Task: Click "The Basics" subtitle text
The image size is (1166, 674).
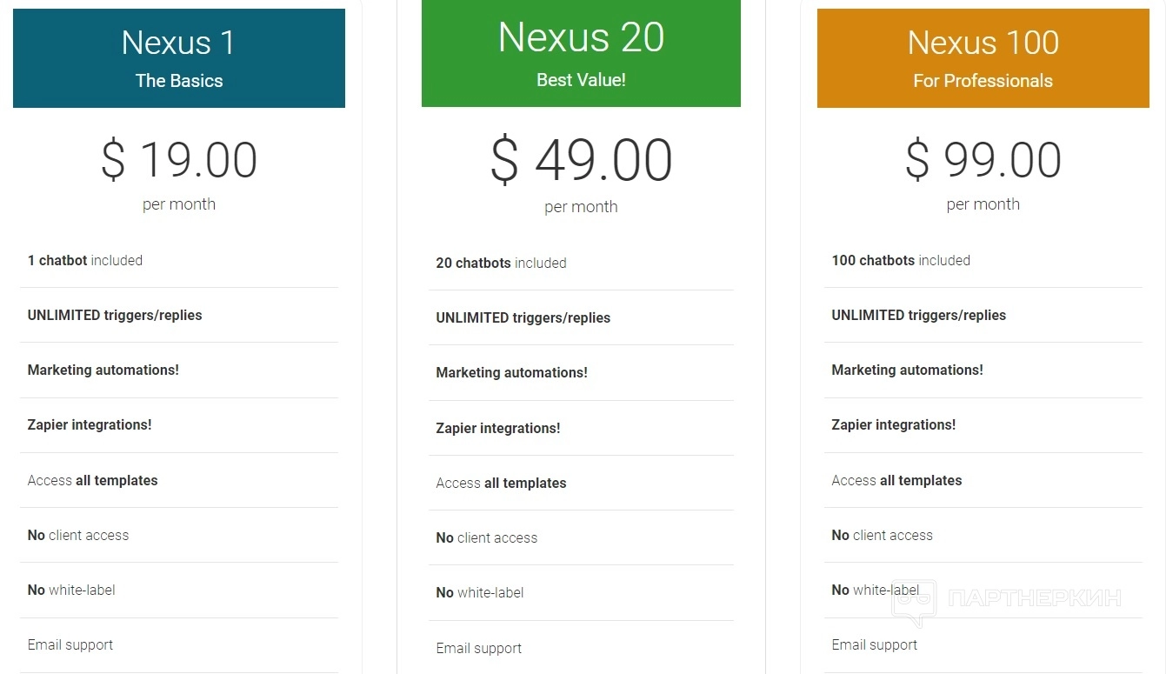Action: pyautogui.click(x=179, y=81)
